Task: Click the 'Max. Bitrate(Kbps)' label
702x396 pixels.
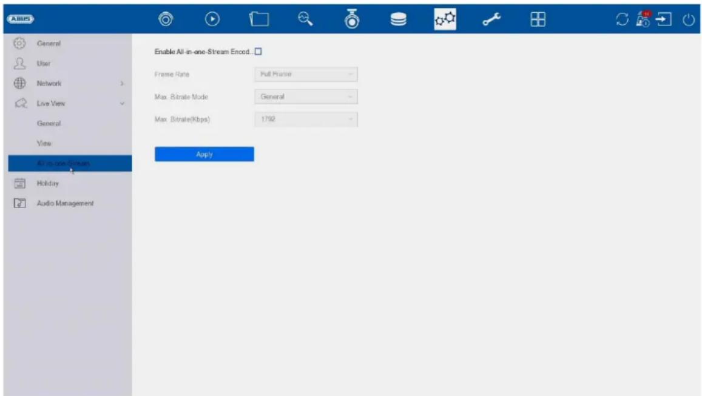Action: click(x=182, y=119)
